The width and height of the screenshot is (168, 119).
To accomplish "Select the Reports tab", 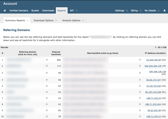I will (x=62, y=11).
